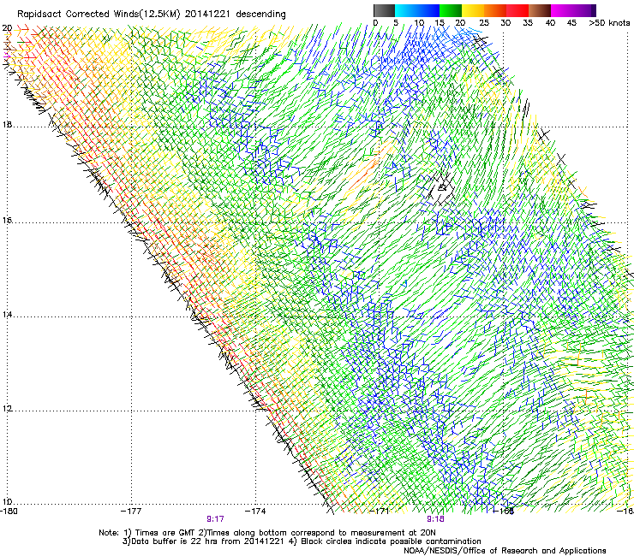Click the '>50 knots' legend label
The width and height of the screenshot is (634, 556).
pos(609,23)
